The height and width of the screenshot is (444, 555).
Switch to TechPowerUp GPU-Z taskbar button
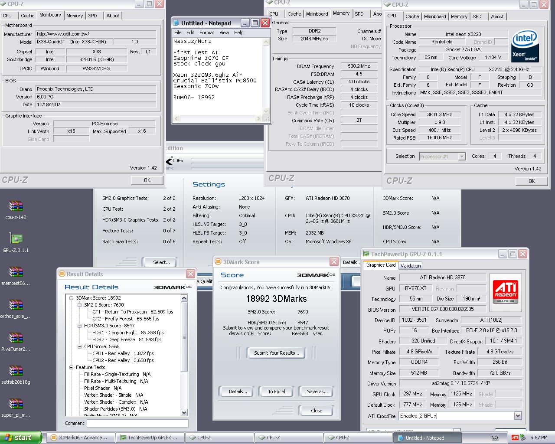[151, 437]
